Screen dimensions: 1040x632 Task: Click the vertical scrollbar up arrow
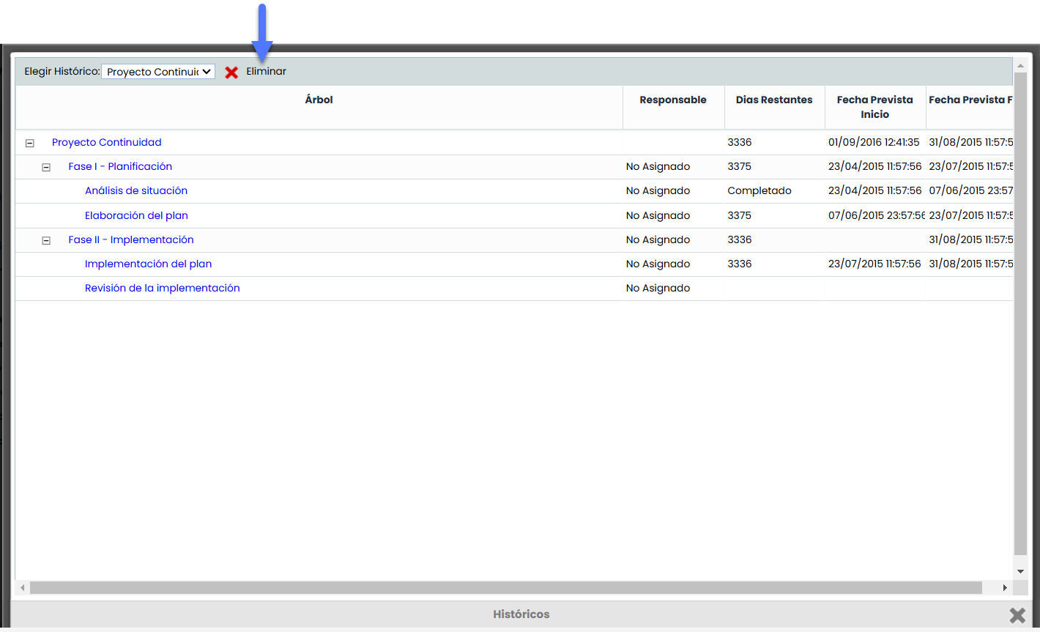(x=1020, y=67)
